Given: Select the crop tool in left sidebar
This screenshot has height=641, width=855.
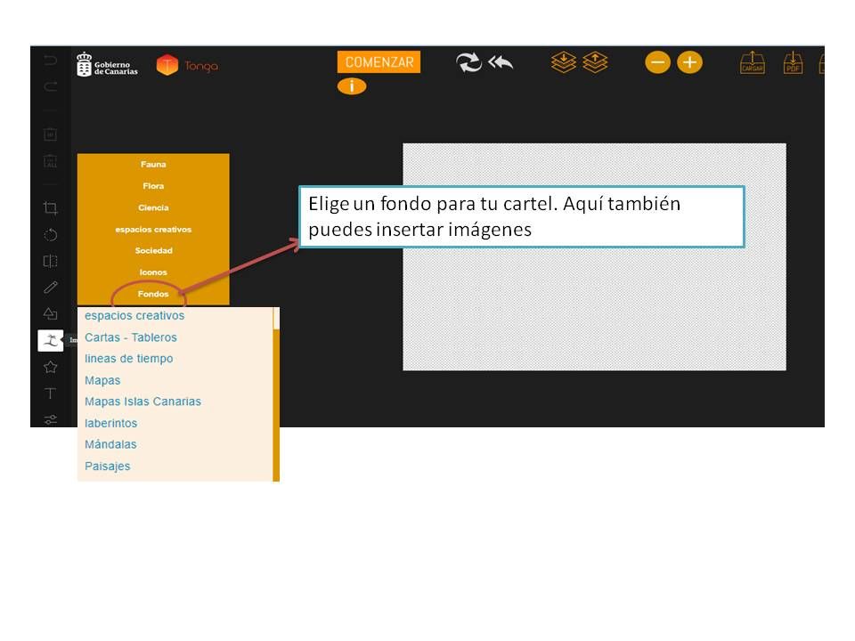Looking at the screenshot, I should [51, 208].
